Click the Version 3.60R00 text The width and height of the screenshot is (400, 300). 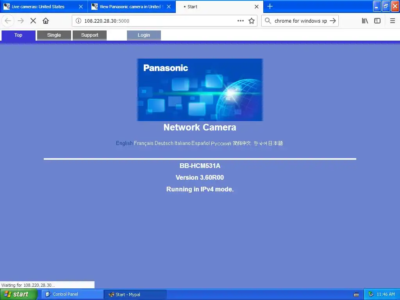[200, 178]
